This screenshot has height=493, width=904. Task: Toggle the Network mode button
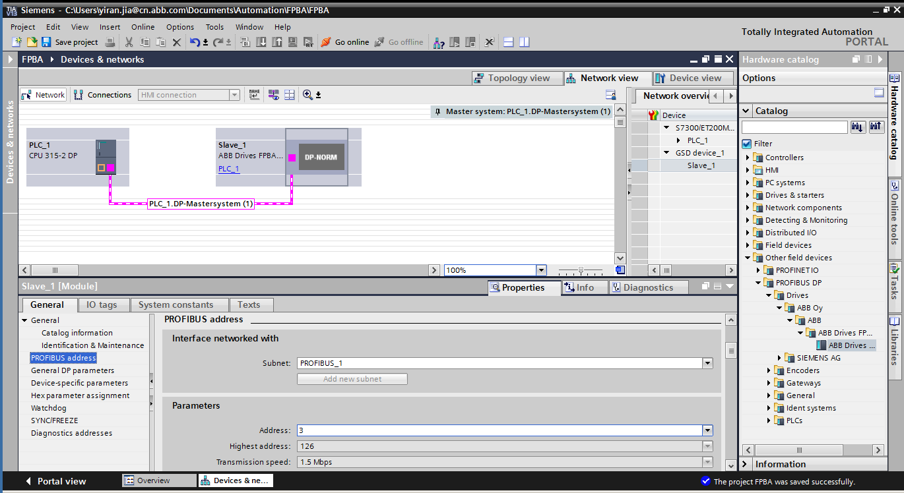[43, 95]
